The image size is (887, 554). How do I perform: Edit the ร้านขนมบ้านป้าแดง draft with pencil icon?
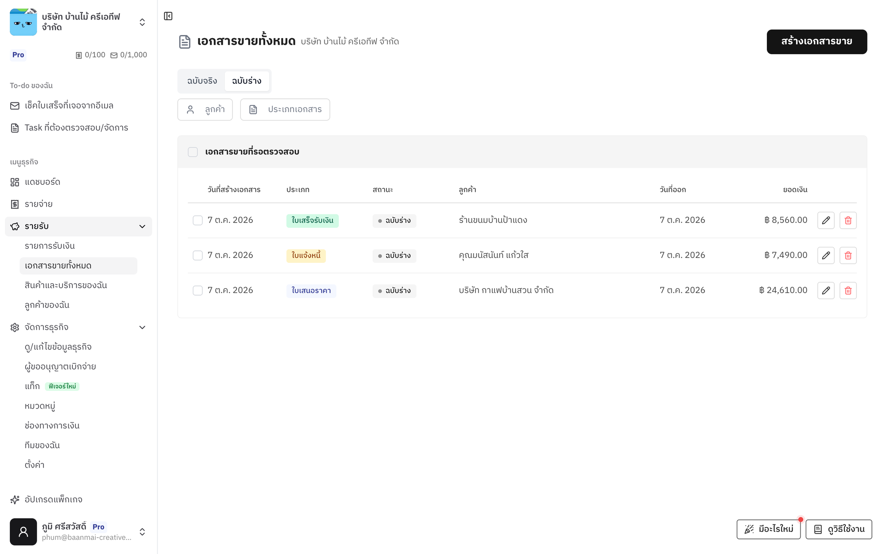(x=826, y=220)
